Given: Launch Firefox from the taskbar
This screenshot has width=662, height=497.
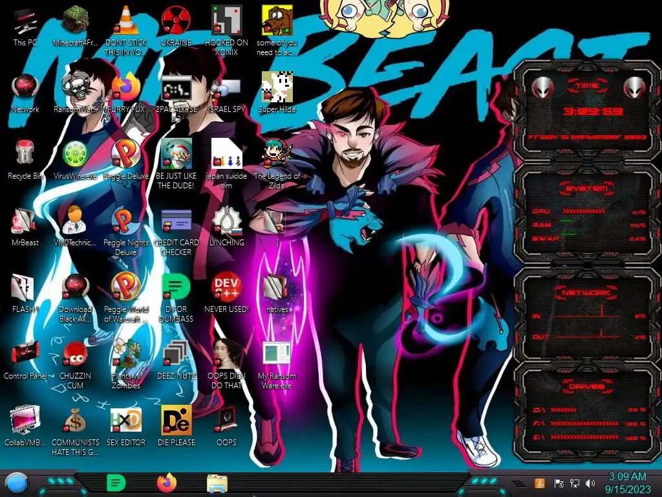Looking at the screenshot, I should coord(167,483).
